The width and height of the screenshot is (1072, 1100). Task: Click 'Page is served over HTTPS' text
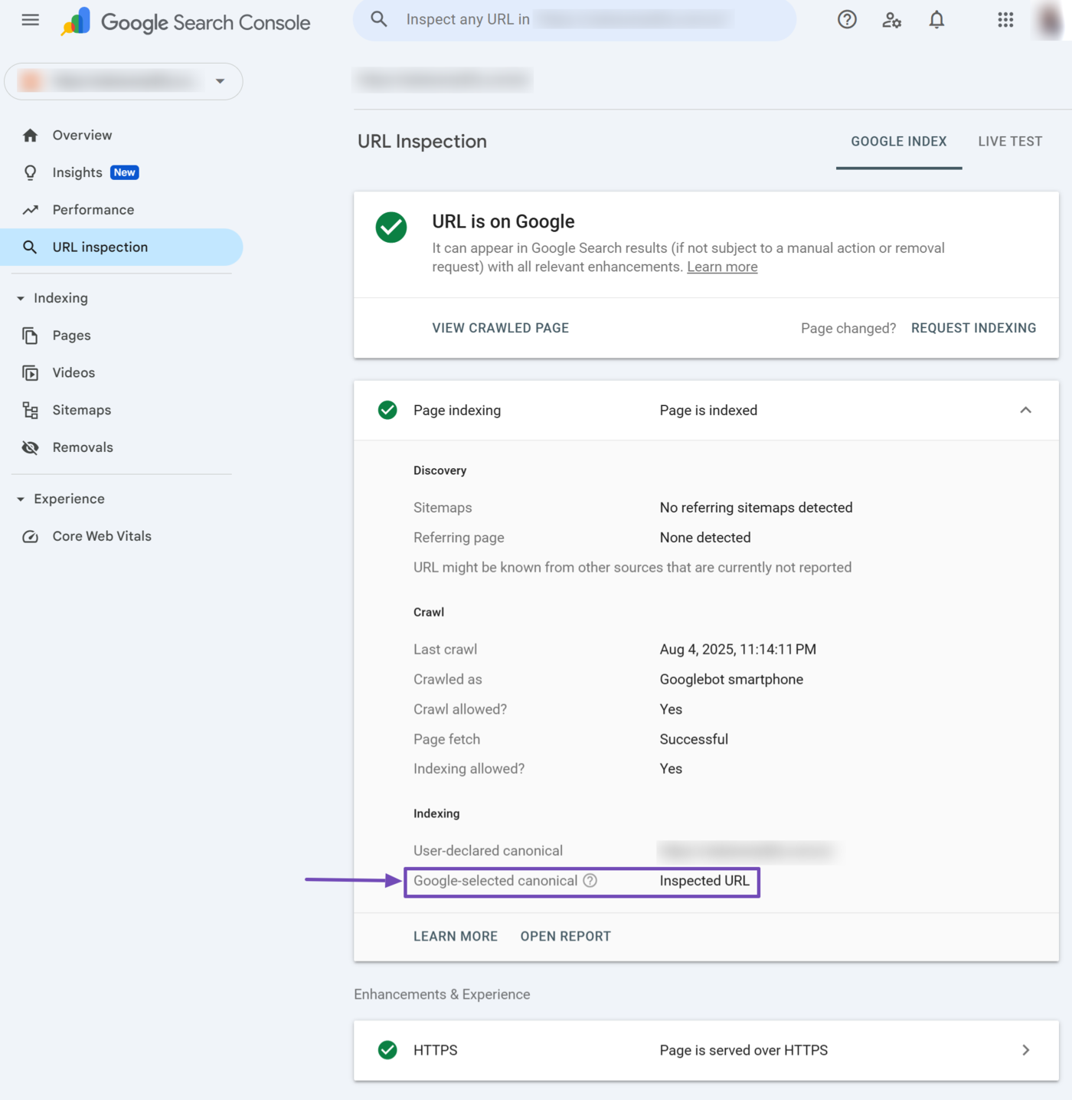pyautogui.click(x=744, y=1050)
